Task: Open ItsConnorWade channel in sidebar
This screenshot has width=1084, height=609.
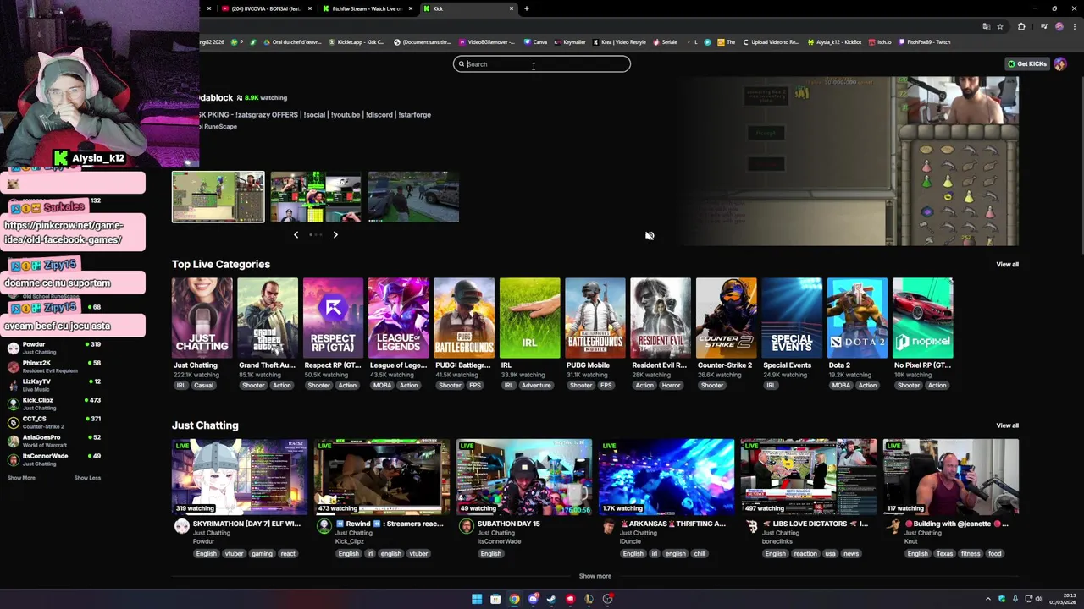Action: [x=54, y=459]
